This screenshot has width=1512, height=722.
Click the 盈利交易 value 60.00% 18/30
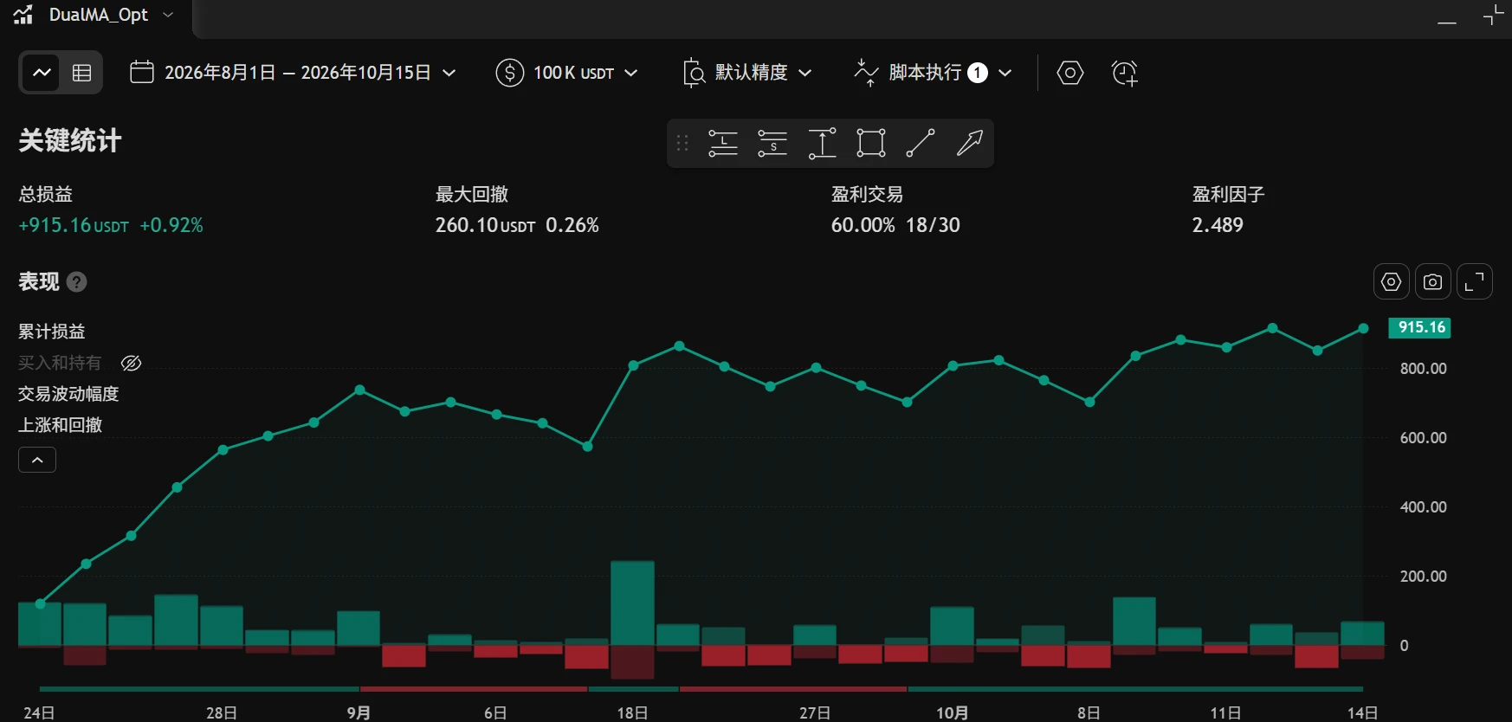[895, 225]
